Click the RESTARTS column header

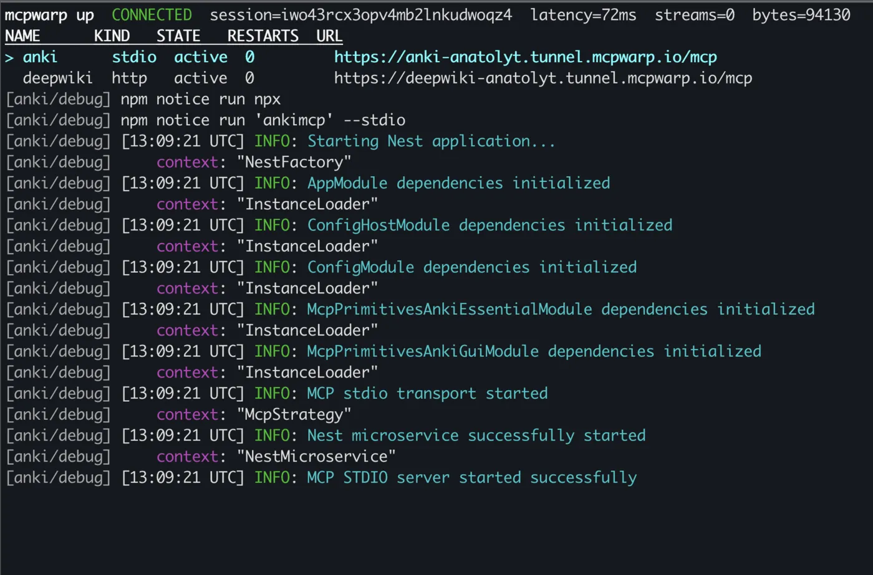pyautogui.click(x=263, y=36)
